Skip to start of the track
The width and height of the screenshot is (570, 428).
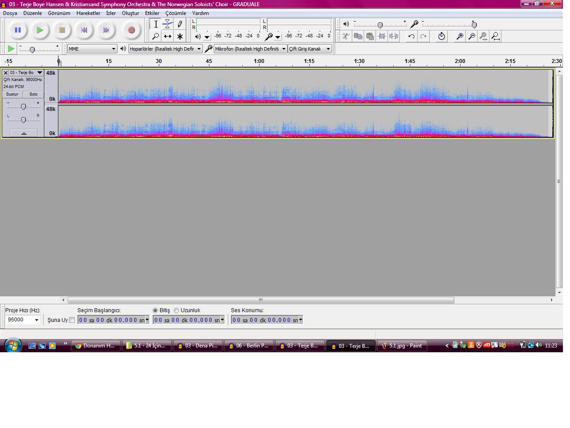point(84,30)
